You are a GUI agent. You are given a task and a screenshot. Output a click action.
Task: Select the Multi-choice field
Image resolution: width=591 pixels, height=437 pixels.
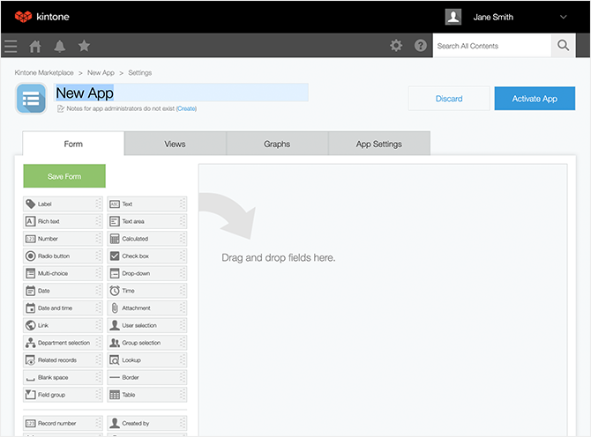coord(63,273)
